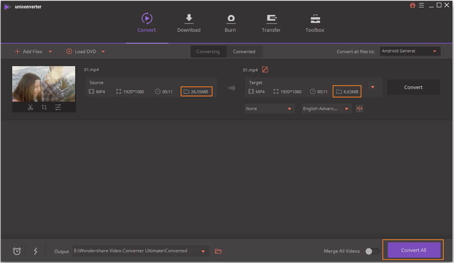Switch to the Converted tab
The width and height of the screenshot is (454, 263).
click(x=244, y=52)
